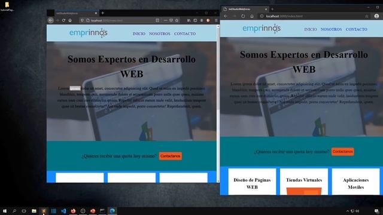The image size is (383, 215).
Task: Switch to Edge via taskbar icon
Action: click(112, 211)
